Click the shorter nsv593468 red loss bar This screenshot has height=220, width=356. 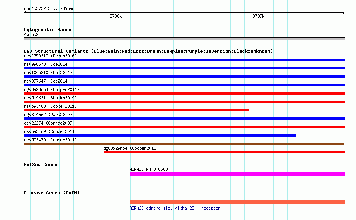(x=136, y=110)
